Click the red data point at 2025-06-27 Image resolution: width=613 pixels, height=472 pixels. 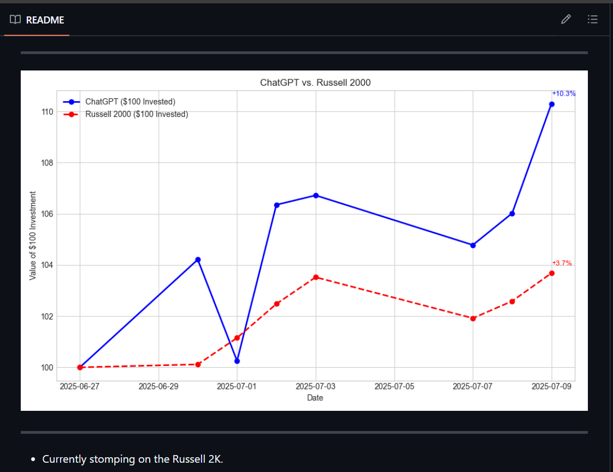(79, 368)
